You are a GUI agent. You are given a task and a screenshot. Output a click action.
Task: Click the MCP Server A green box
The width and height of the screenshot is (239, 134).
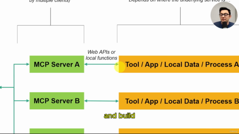57,64
